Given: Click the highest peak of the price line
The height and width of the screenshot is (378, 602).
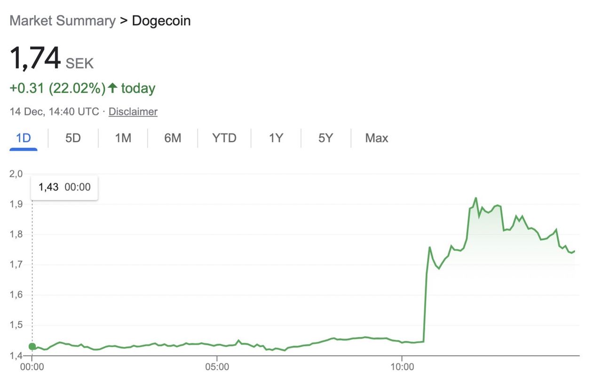Looking at the screenshot, I should pos(476,198).
